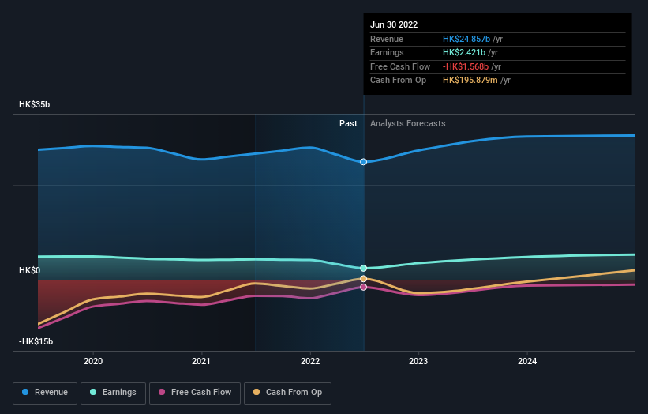Click the Revenue row label in tooltip
This screenshot has width=648, height=414.
click(387, 39)
